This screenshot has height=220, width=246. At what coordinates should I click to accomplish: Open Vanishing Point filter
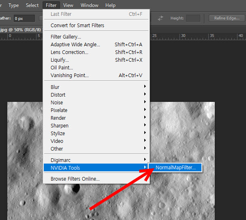pyautogui.click(x=96, y=75)
